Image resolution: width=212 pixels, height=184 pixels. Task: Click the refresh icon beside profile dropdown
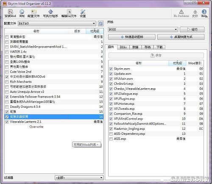point(100,23)
